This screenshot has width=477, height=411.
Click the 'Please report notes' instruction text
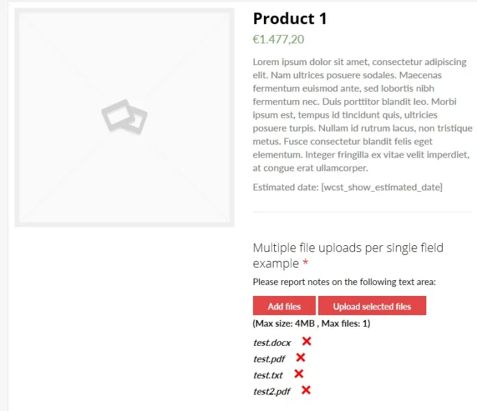pos(344,282)
